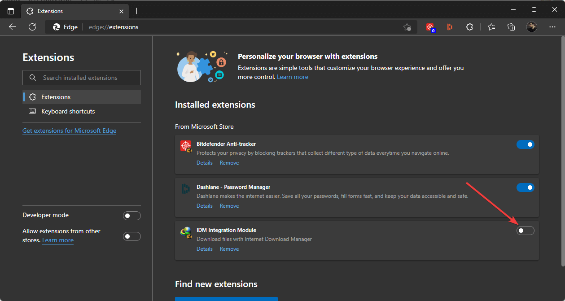565x301 pixels.
Task: Click the 'Find new extensions' heading
Action: [216, 284]
